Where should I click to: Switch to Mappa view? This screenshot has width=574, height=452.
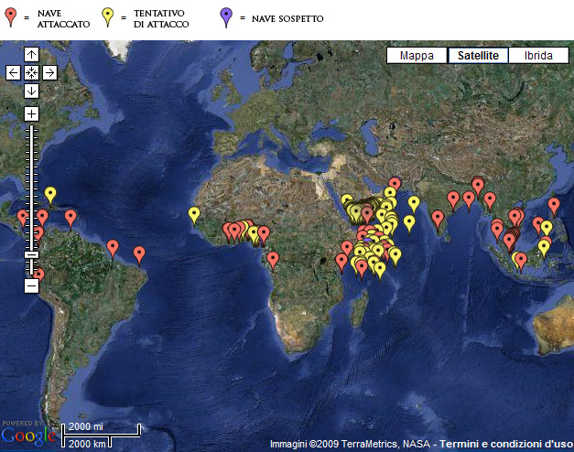click(x=417, y=55)
